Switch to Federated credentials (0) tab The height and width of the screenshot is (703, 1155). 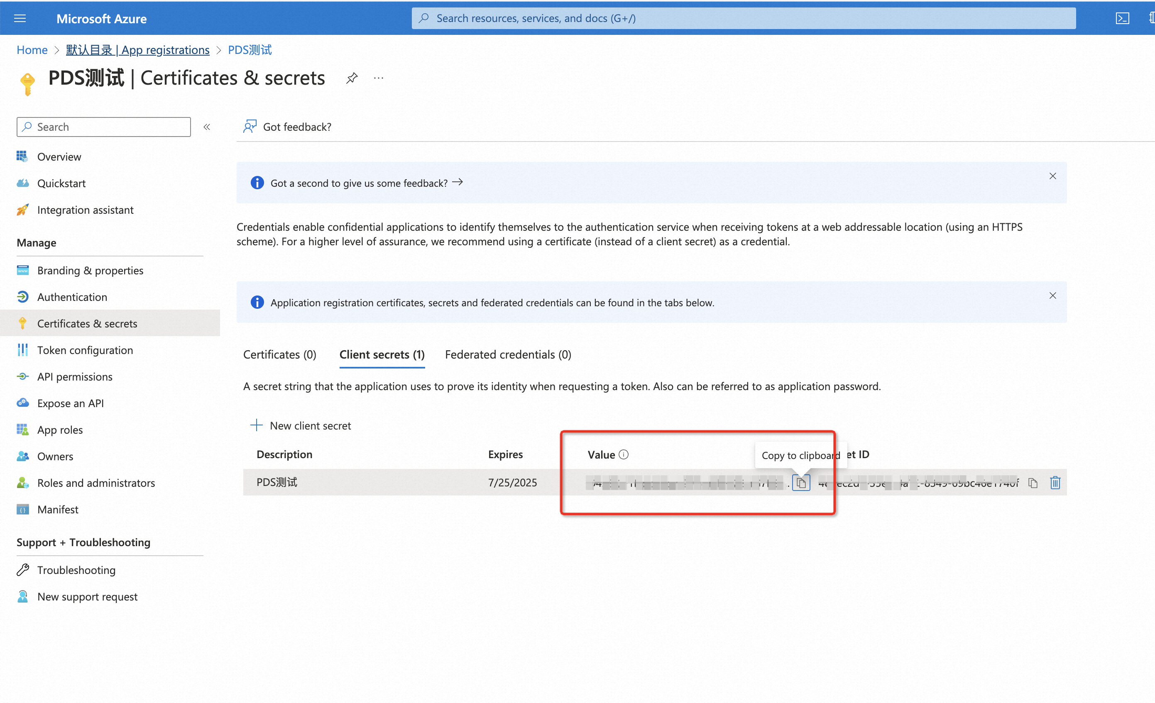[x=508, y=354]
